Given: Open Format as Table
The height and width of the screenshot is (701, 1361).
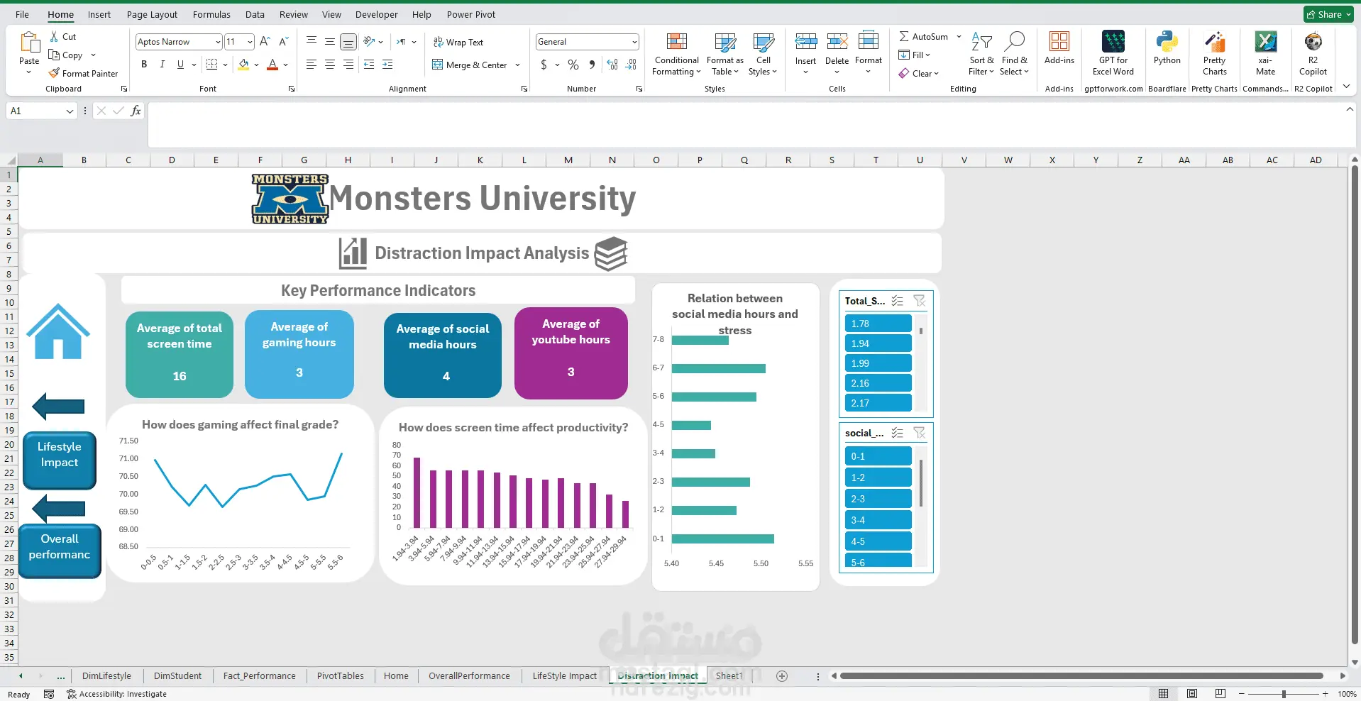Looking at the screenshot, I should (x=724, y=54).
